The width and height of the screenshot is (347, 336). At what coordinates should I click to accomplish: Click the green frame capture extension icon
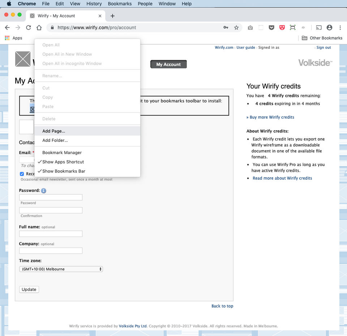[292, 27]
